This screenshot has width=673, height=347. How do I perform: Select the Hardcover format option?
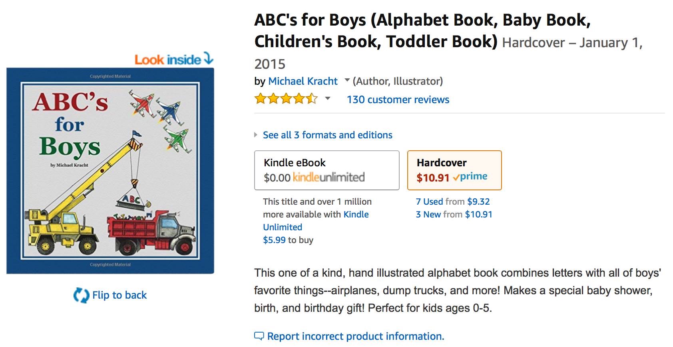(x=454, y=170)
